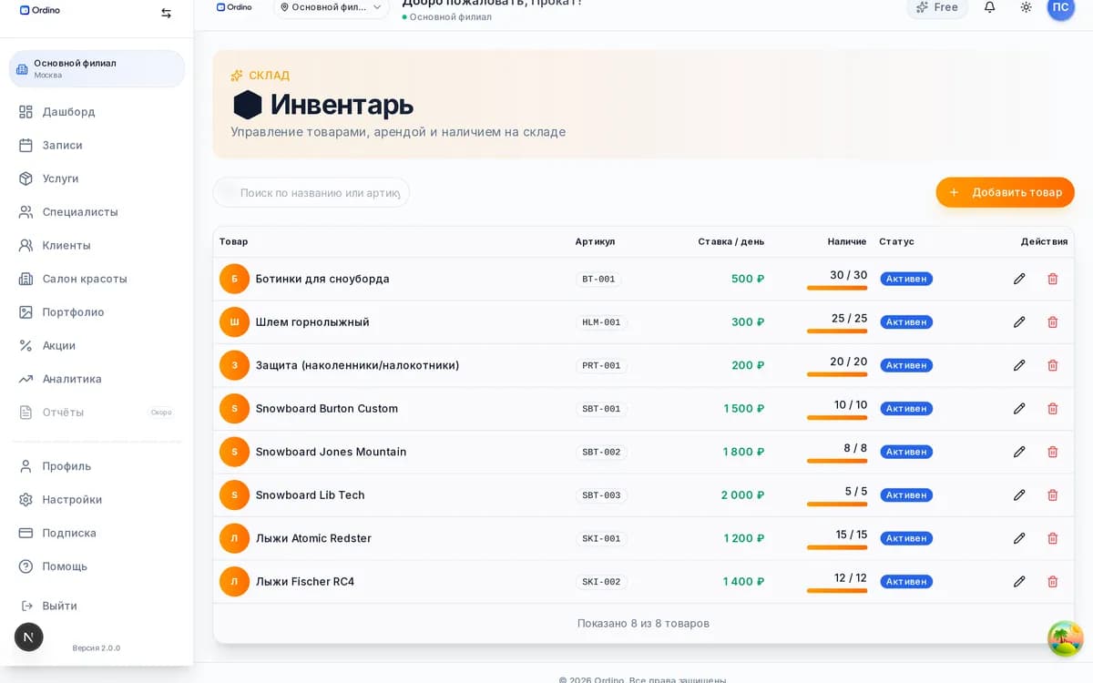The height and width of the screenshot is (683, 1093).
Task: Delete Лыжи Atomic Redster
Action: [1053, 538]
